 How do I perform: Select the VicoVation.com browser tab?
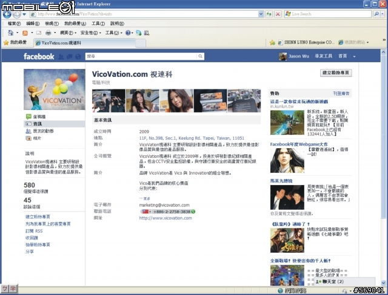[x=85, y=43]
